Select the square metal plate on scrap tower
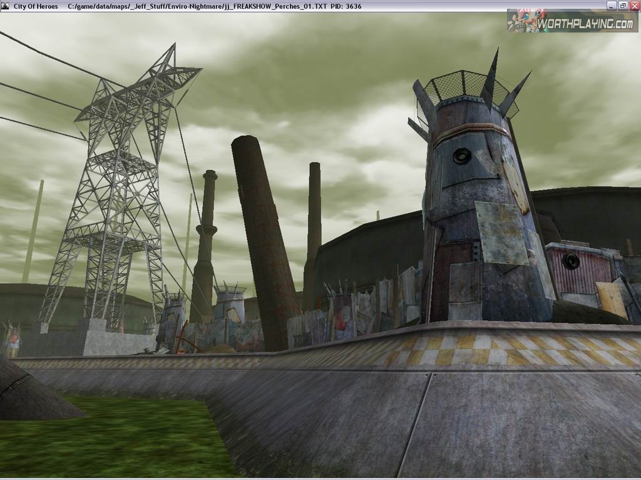 pyautogui.click(x=501, y=231)
